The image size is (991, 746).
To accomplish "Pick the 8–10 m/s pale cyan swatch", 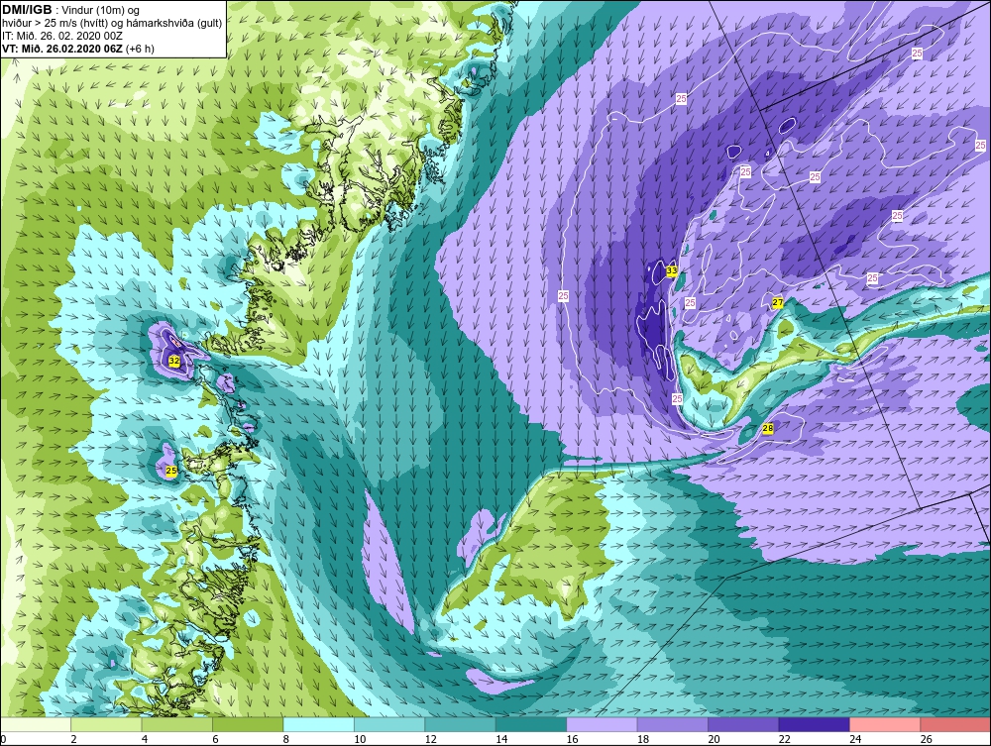I will click(318, 724).
